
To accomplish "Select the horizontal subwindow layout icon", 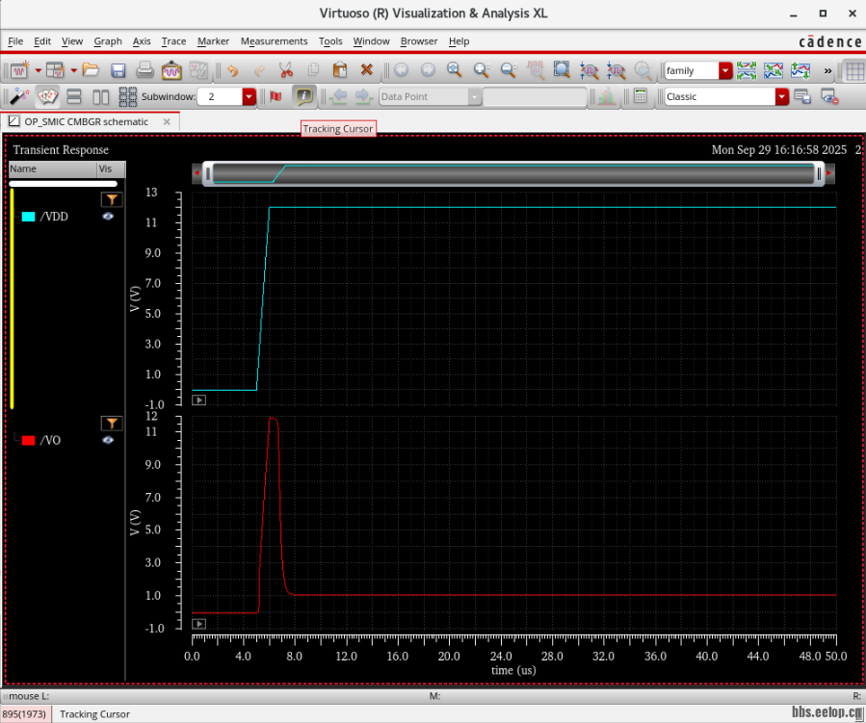I will tap(101, 96).
